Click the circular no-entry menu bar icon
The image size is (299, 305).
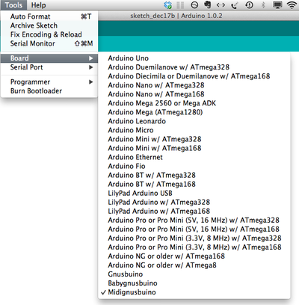pos(194,5)
